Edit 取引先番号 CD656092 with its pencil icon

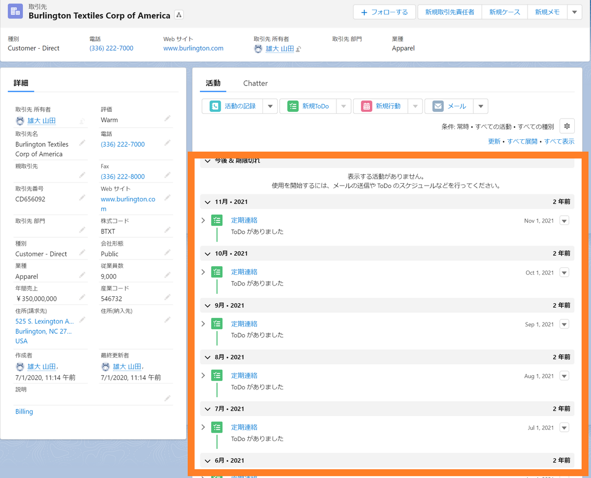82,198
